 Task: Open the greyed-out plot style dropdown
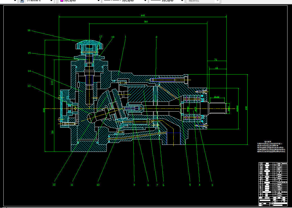pyautogui.click(x=203, y=1)
